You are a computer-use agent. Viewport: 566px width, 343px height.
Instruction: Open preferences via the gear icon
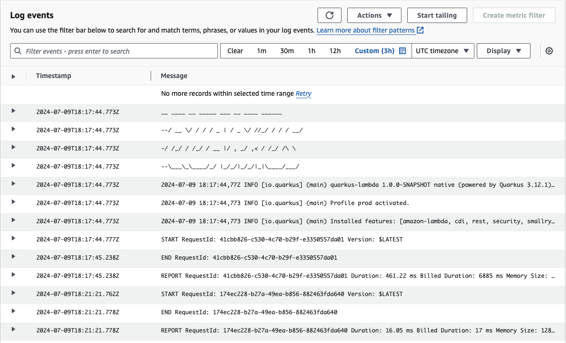(x=549, y=50)
